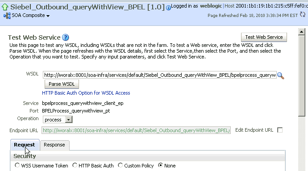
Task: Click the Endpoint URL field
Action: [x=136, y=130]
